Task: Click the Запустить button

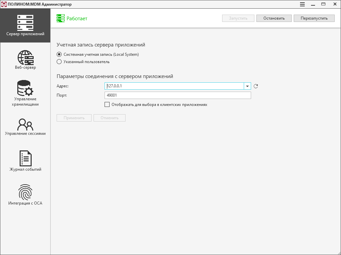Action: point(238,18)
